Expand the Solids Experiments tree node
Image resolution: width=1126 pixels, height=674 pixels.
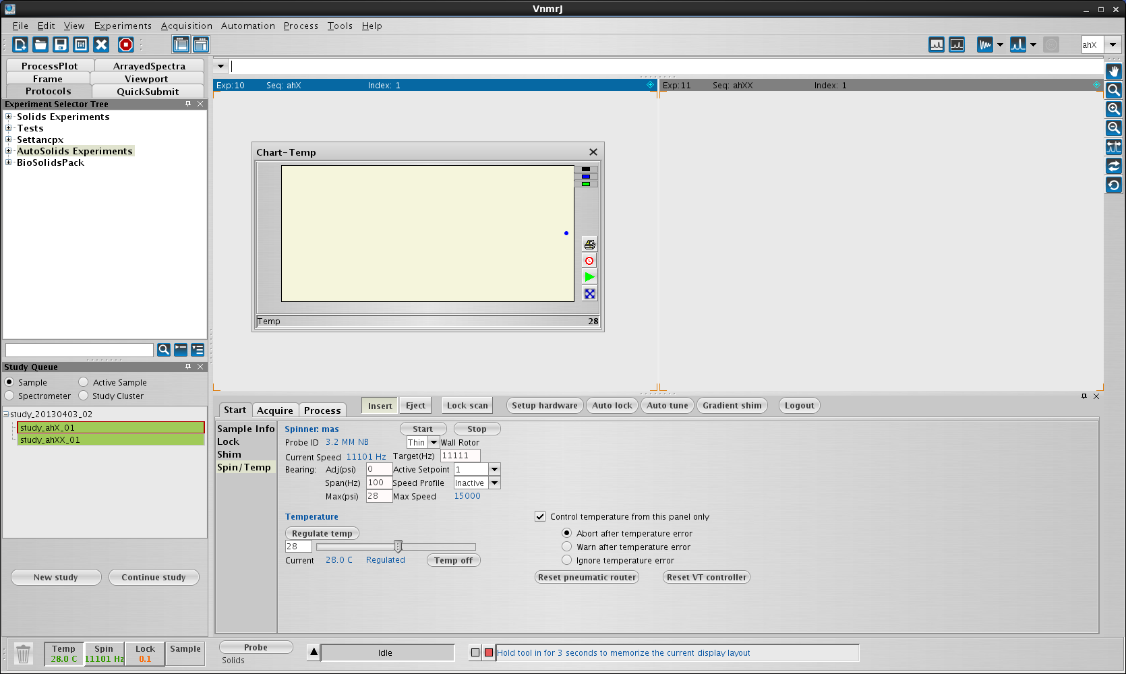[x=9, y=117]
